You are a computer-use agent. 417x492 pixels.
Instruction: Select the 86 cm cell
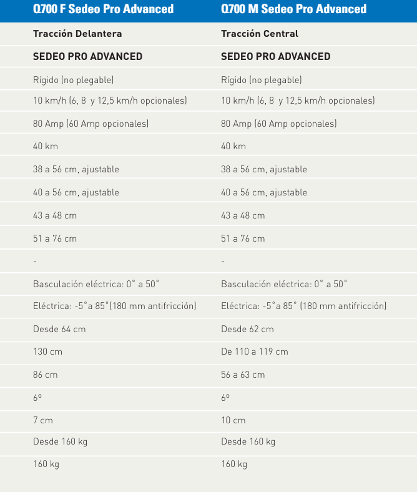pos(46,375)
